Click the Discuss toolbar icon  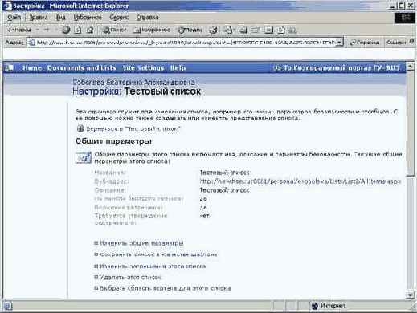coord(268,30)
